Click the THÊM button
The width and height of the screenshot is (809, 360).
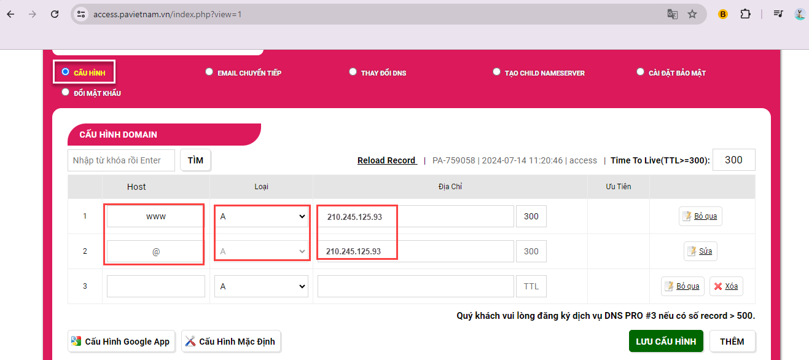click(x=732, y=342)
